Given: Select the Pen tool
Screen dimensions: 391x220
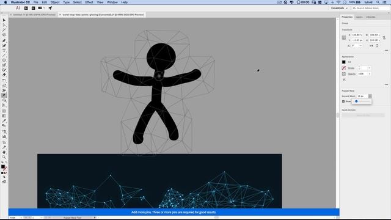Looking at the screenshot, I should [4, 40].
